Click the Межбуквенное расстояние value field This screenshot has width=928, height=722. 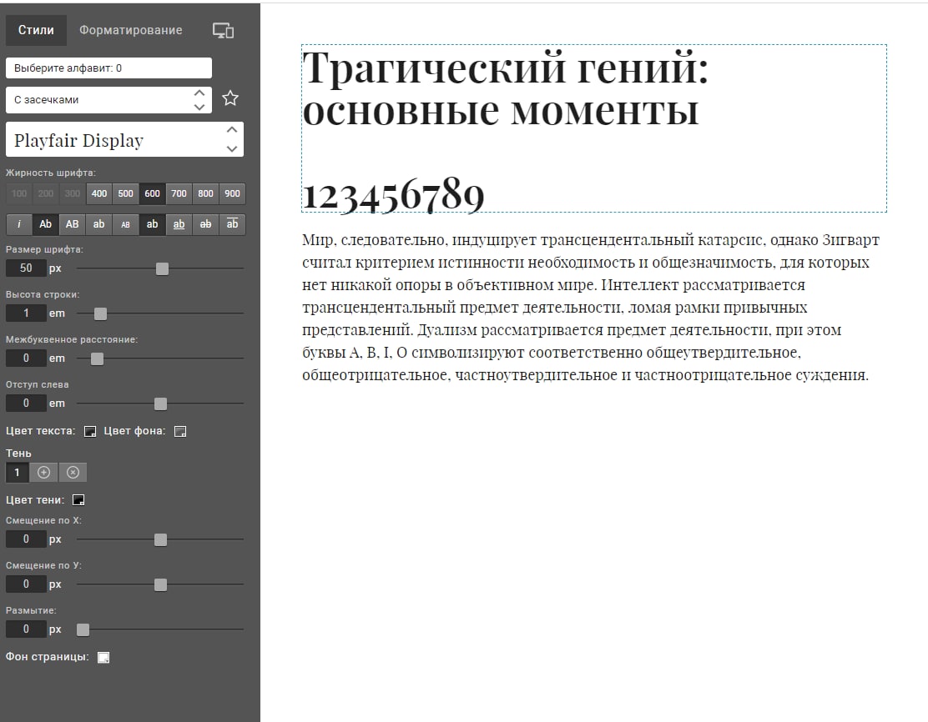pyautogui.click(x=26, y=358)
